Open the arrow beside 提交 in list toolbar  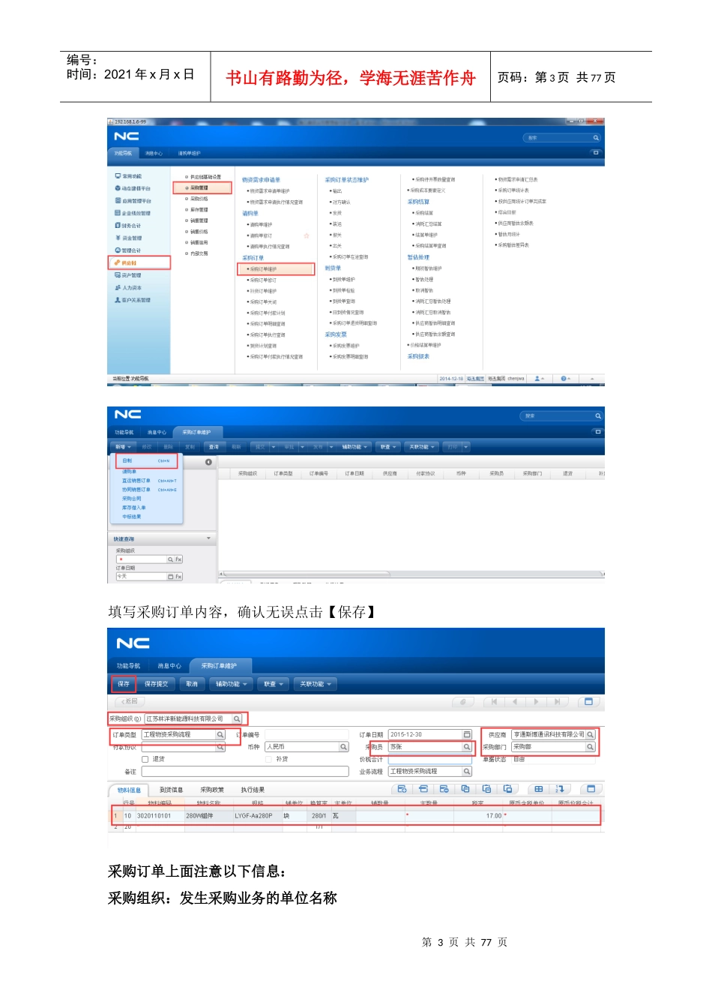point(274,447)
